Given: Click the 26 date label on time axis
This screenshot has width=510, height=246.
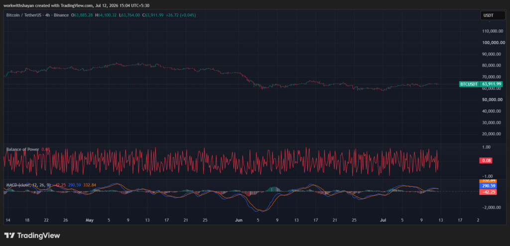Looking at the screenshot, I should click(x=65, y=220).
